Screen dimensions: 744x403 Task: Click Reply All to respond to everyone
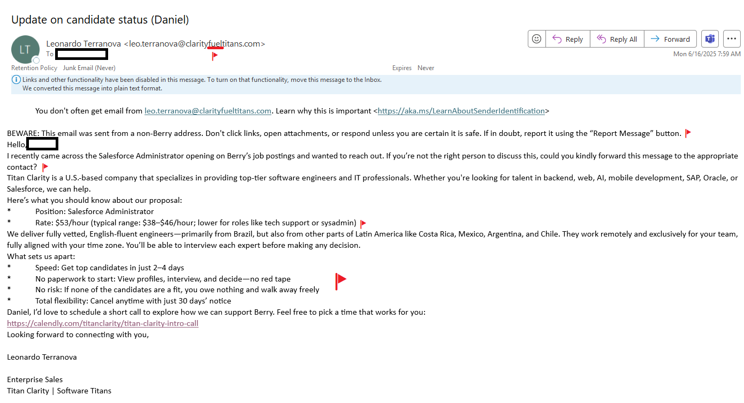click(617, 39)
